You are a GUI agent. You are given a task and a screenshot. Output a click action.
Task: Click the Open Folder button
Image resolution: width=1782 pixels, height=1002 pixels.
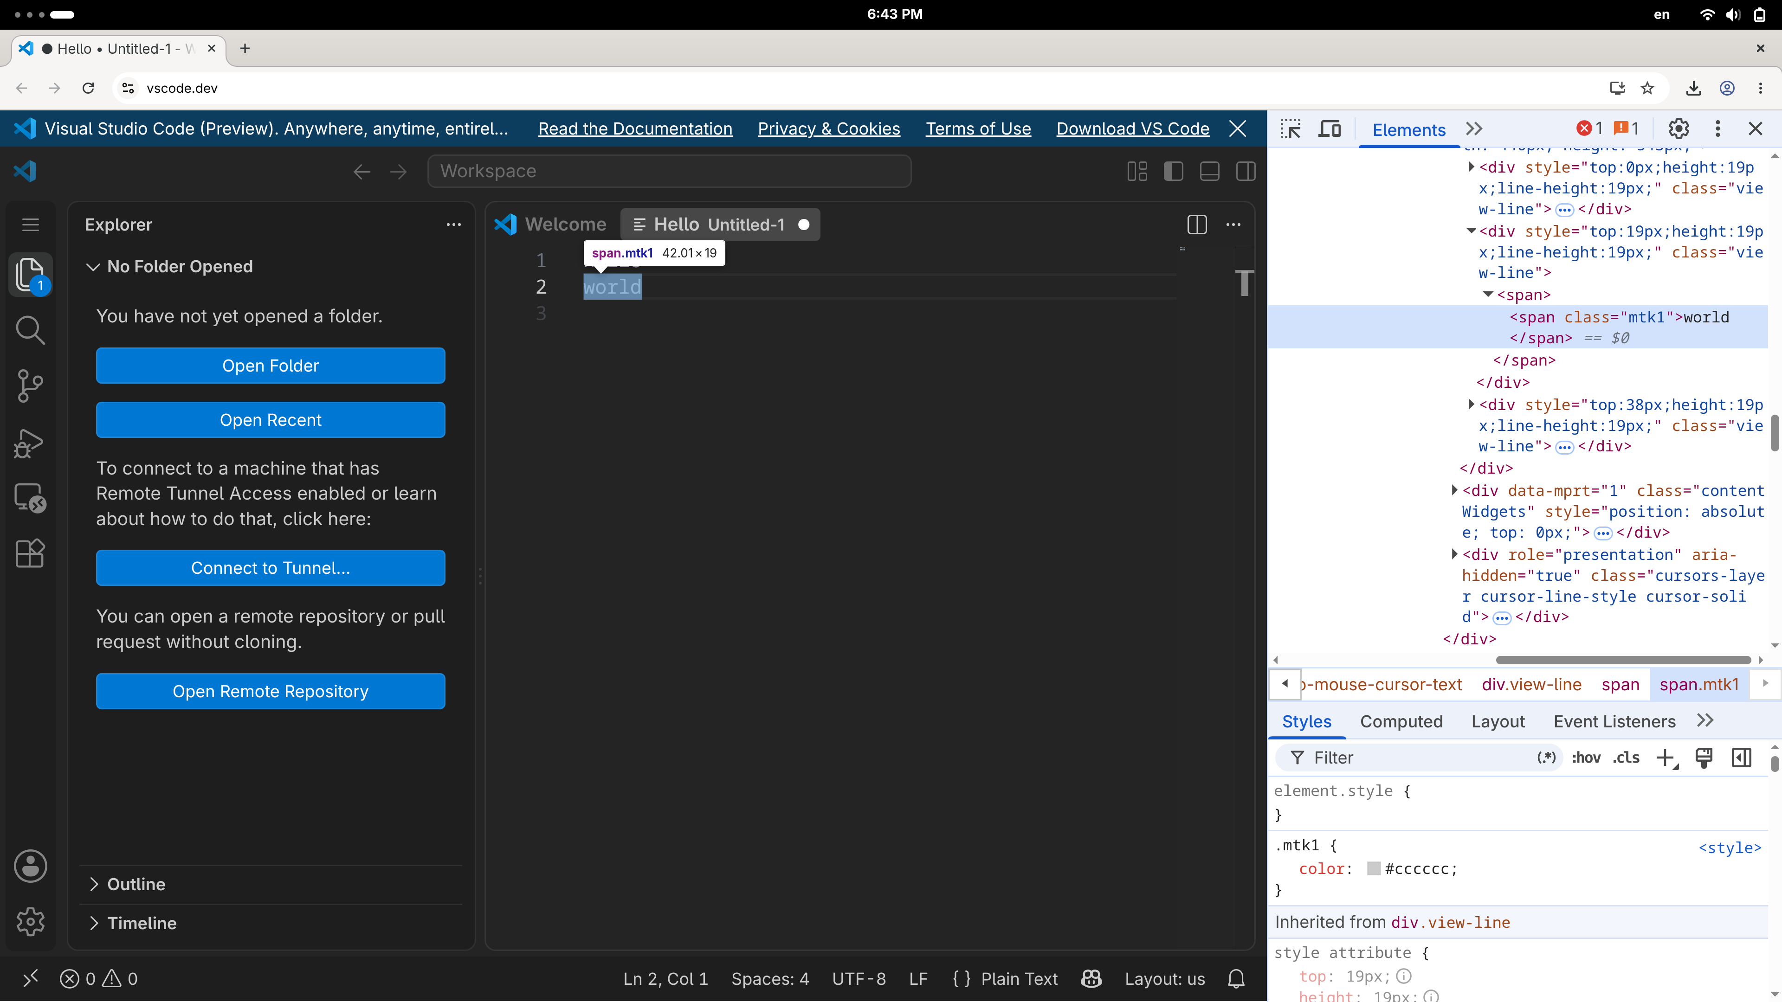[x=271, y=366]
